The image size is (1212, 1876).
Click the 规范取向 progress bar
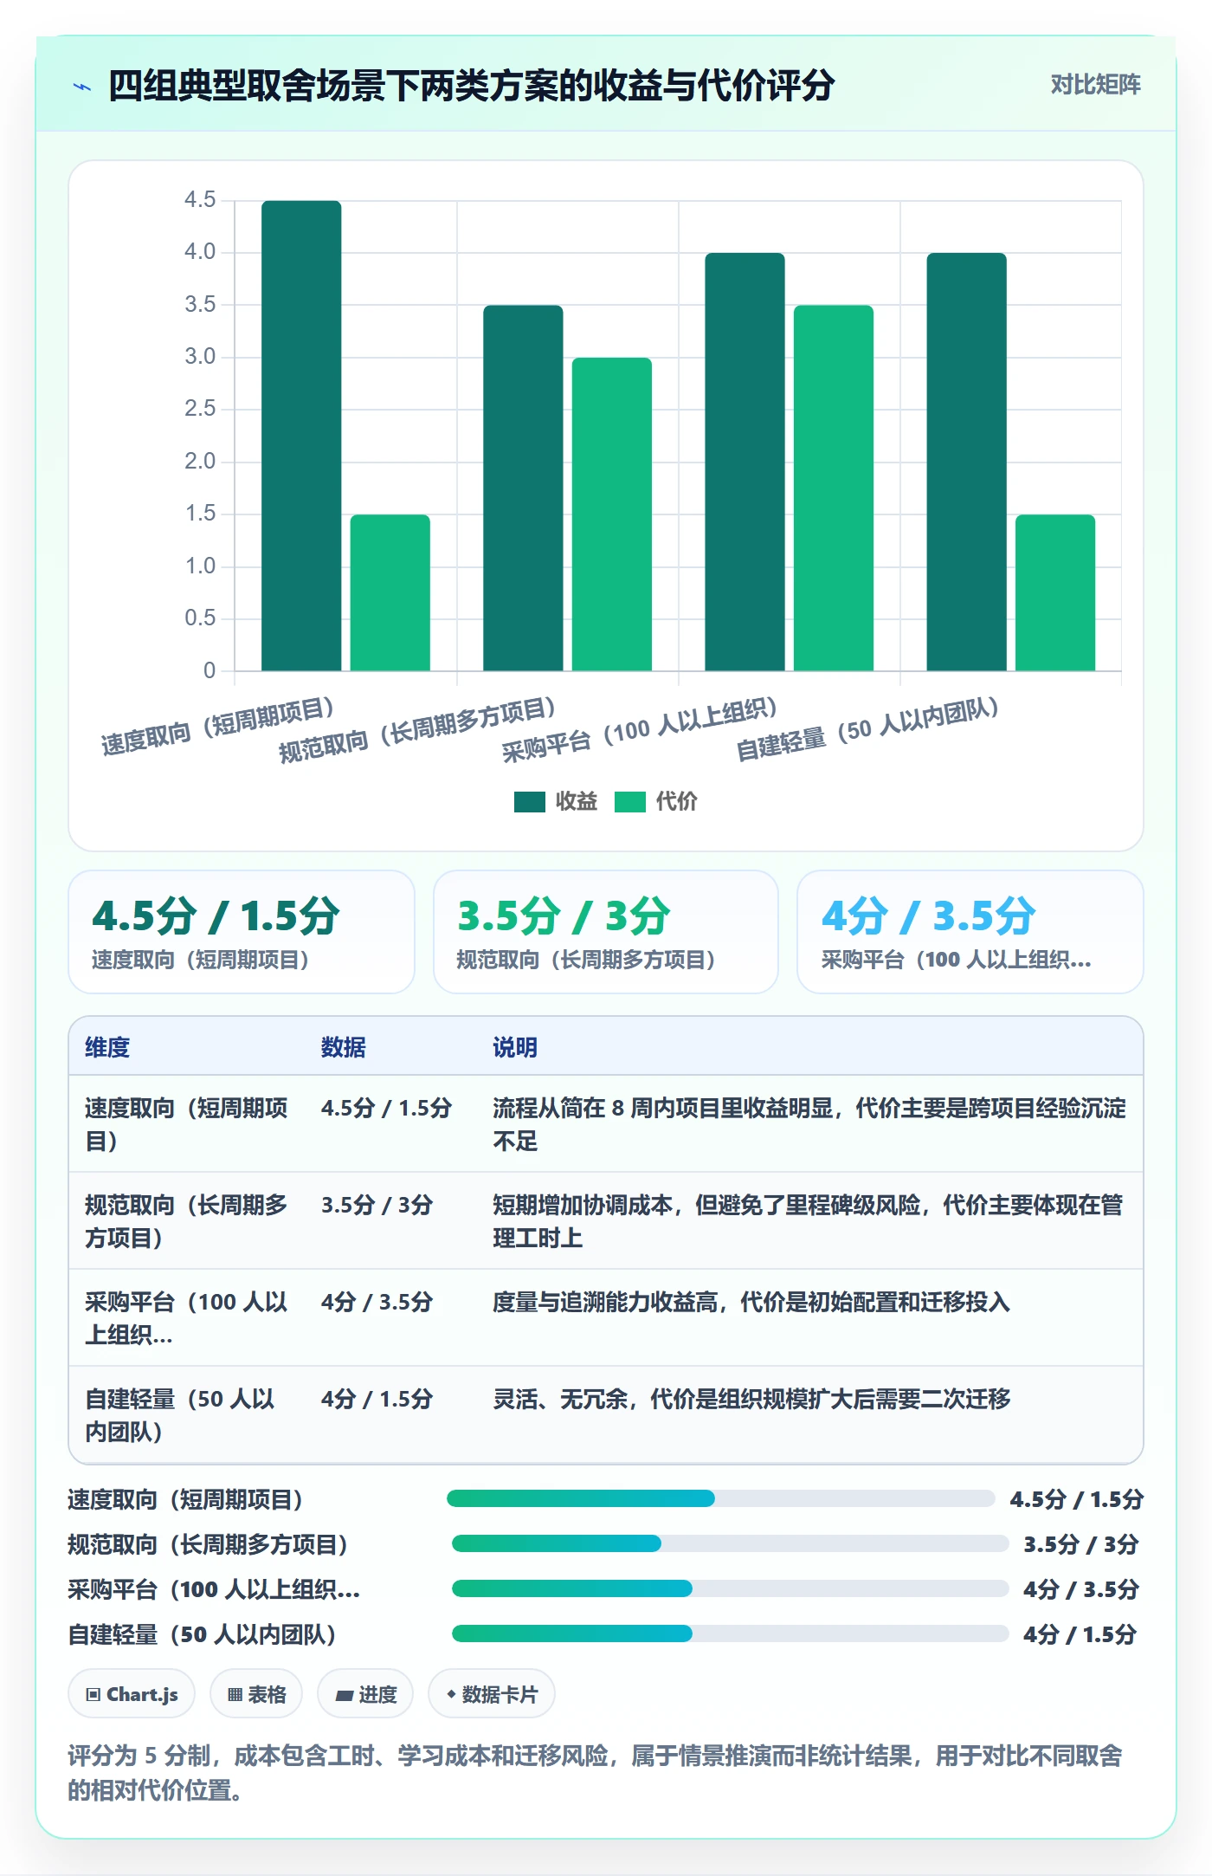pyautogui.click(x=730, y=1543)
